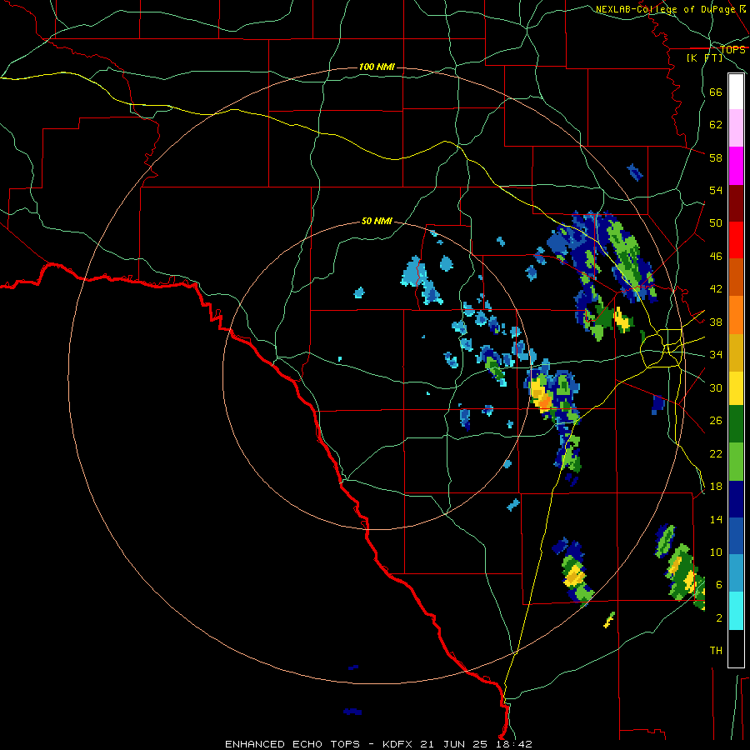The height and width of the screenshot is (750, 750).
Task: Click the '14' legend value
Action: click(716, 519)
